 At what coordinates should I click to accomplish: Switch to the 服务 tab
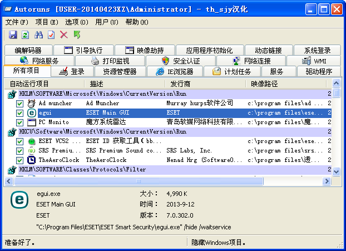click(279, 72)
